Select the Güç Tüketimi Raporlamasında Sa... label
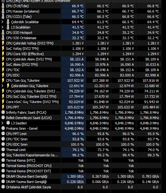The image size is (166, 193). coord(32,155)
